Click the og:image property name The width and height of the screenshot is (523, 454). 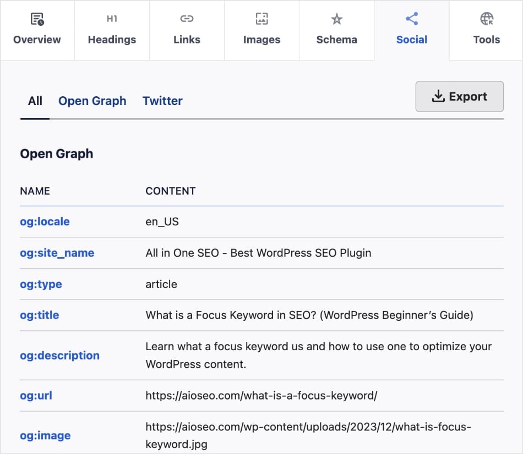point(46,435)
